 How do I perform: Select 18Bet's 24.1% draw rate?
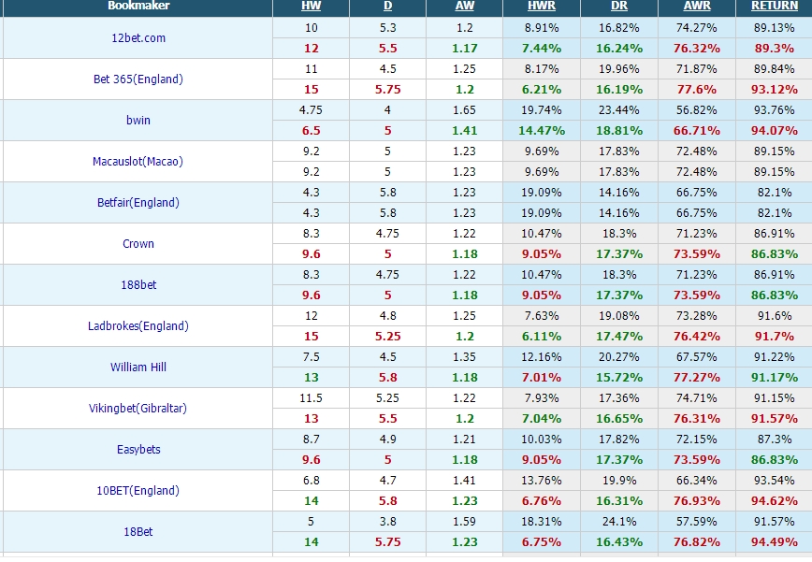click(x=619, y=522)
